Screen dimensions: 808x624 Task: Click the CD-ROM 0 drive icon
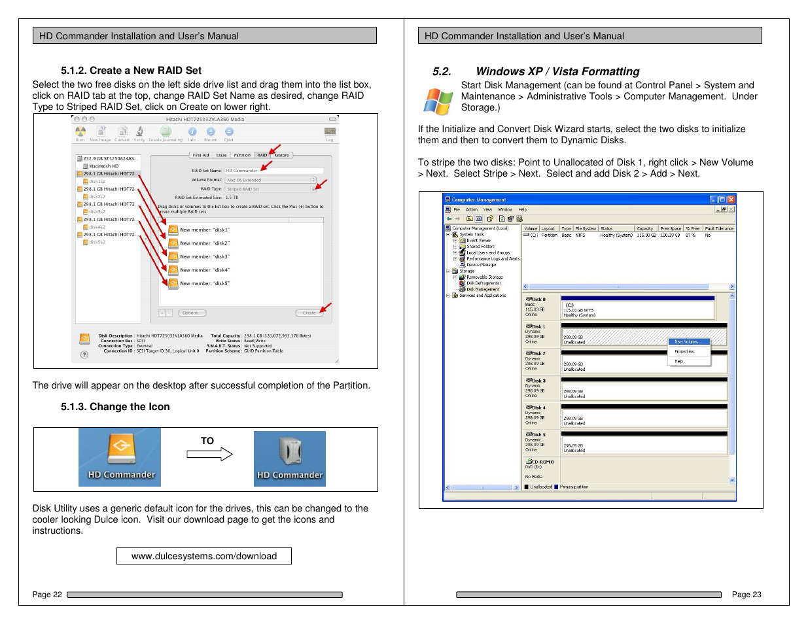pos(529,461)
